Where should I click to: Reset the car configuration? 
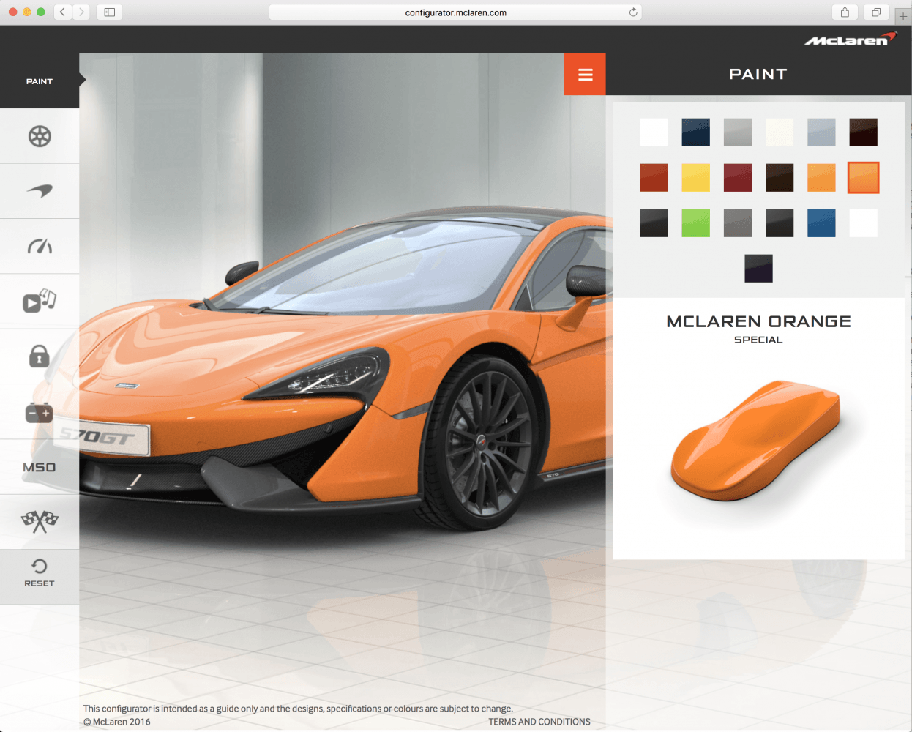point(40,573)
